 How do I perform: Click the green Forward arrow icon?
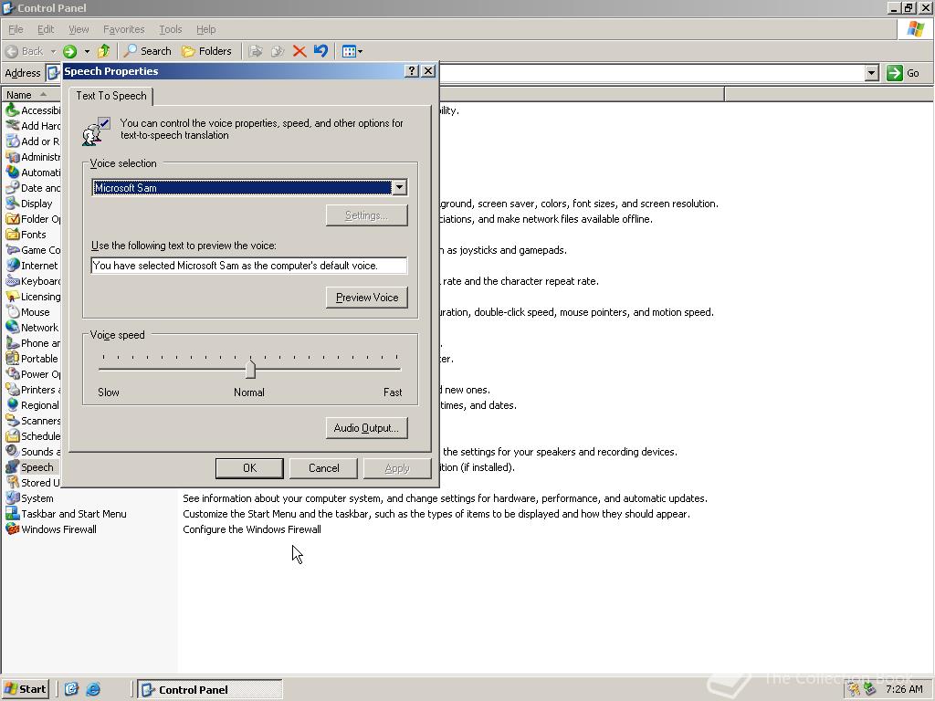tap(69, 51)
